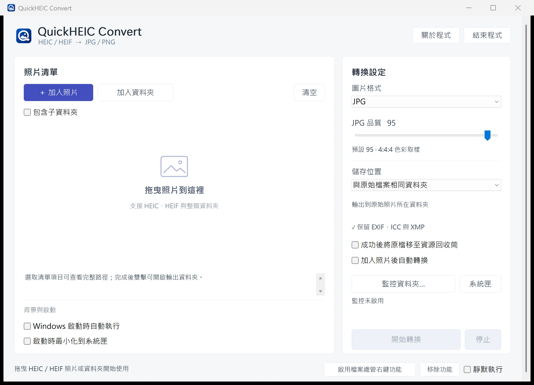Image resolution: width=534 pixels, height=385 pixels.
Task: Click the 清空 button
Action: 309,93
